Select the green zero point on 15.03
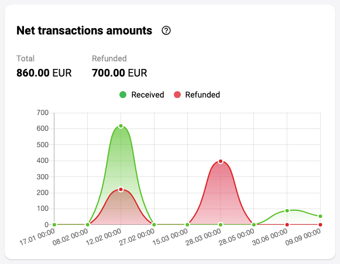This screenshot has height=264, width=340. [x=187, y=225]
